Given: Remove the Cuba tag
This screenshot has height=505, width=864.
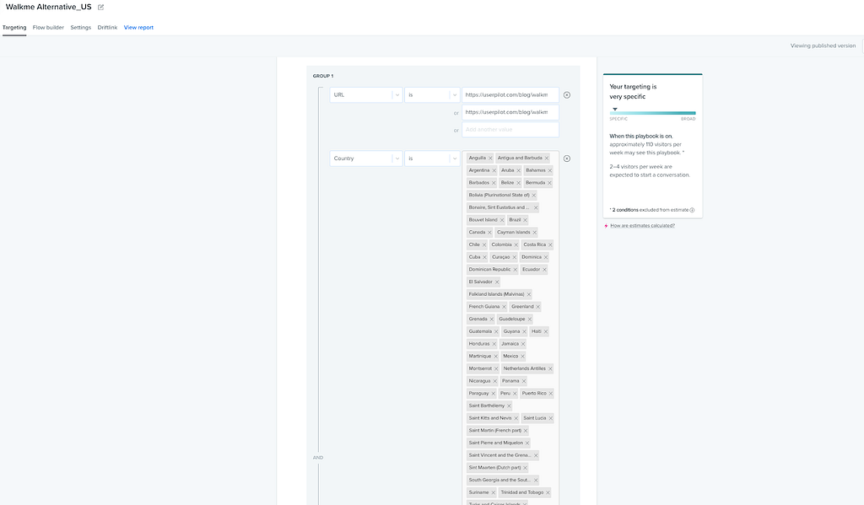Looking at the screenshot, I should coord(485,257).
